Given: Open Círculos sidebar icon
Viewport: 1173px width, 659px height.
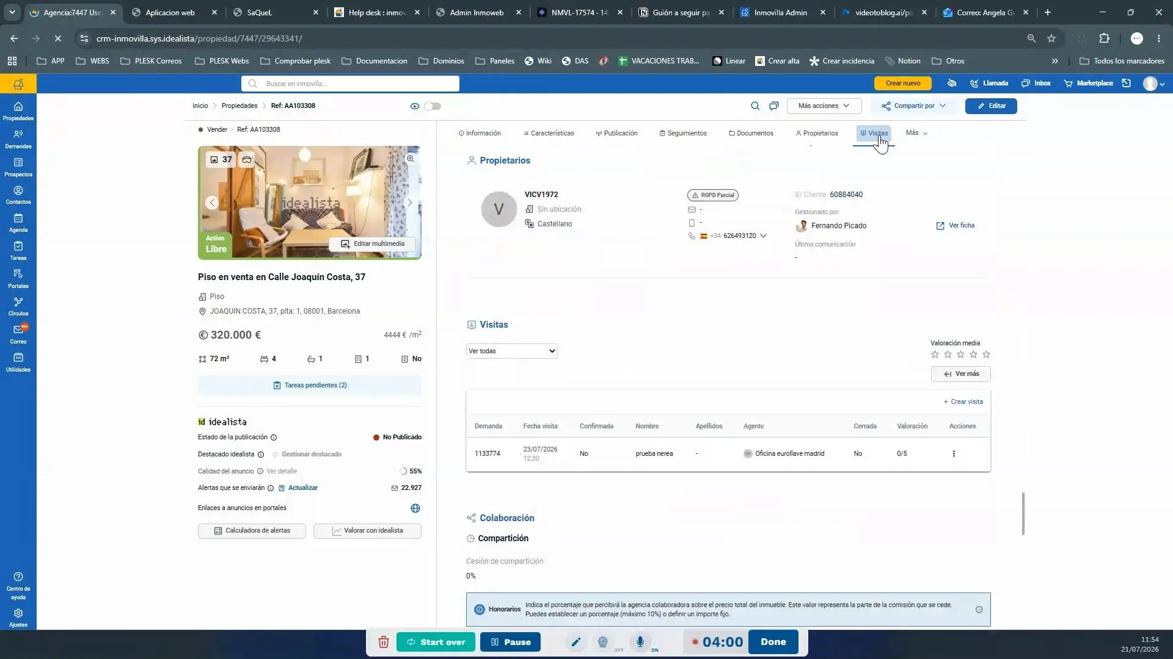Looking at the screenshot, I should 18,306.
